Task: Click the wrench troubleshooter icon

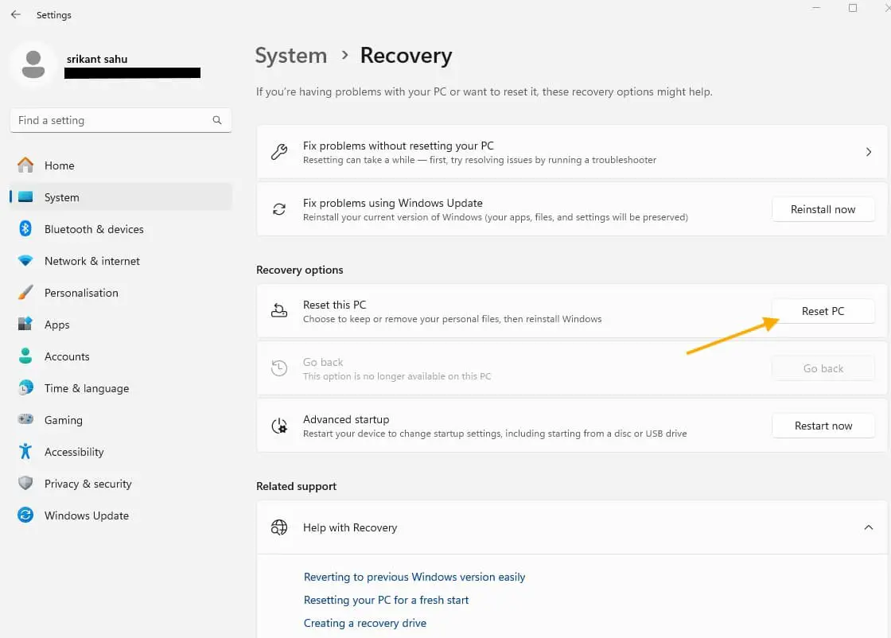Action: [x=279, y=152]
